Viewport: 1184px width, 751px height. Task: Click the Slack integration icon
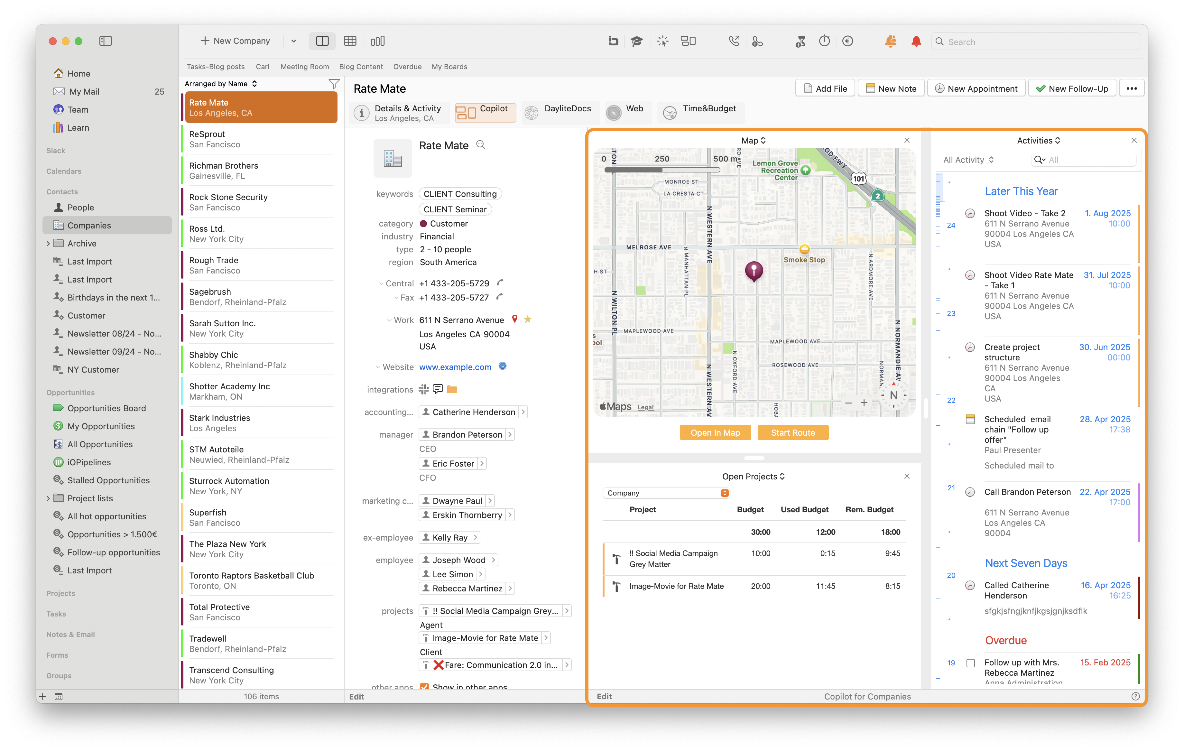423,390
